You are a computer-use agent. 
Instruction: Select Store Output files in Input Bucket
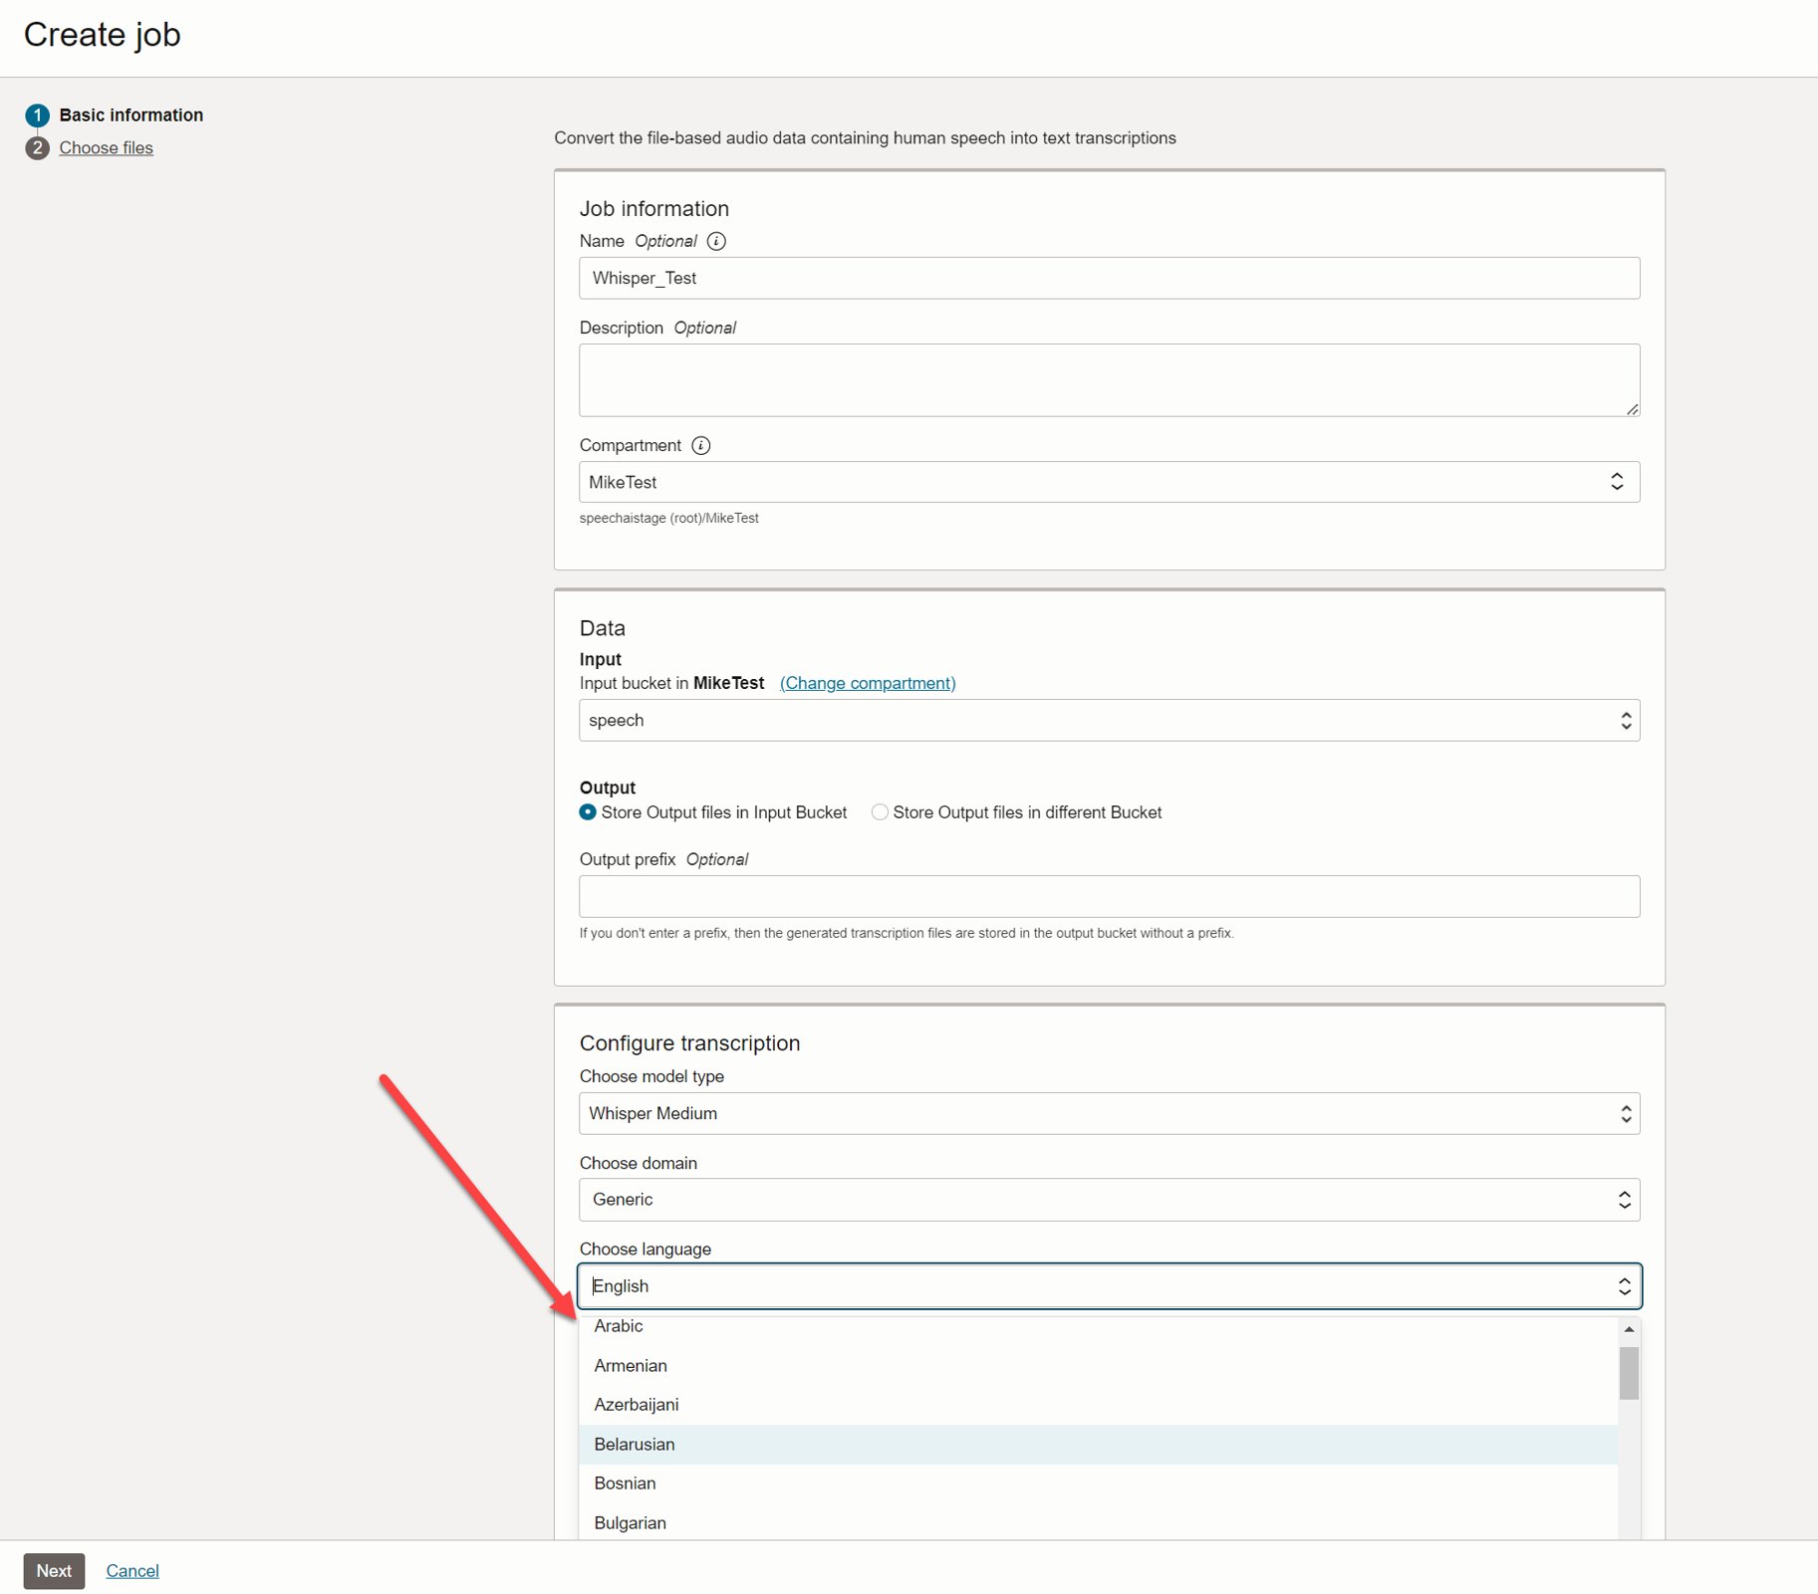[589, 812]
